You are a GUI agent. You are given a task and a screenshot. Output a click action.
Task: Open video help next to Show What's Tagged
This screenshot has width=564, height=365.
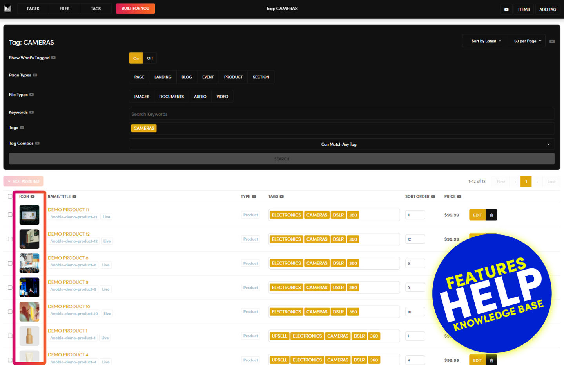[x=53, y=58]
